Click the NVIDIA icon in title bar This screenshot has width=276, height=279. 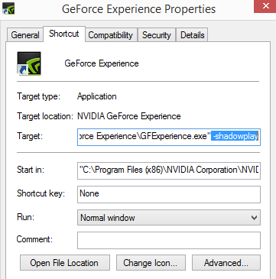tap(8, 8)
